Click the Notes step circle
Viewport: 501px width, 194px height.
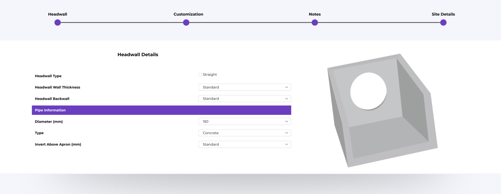(315, 22)
